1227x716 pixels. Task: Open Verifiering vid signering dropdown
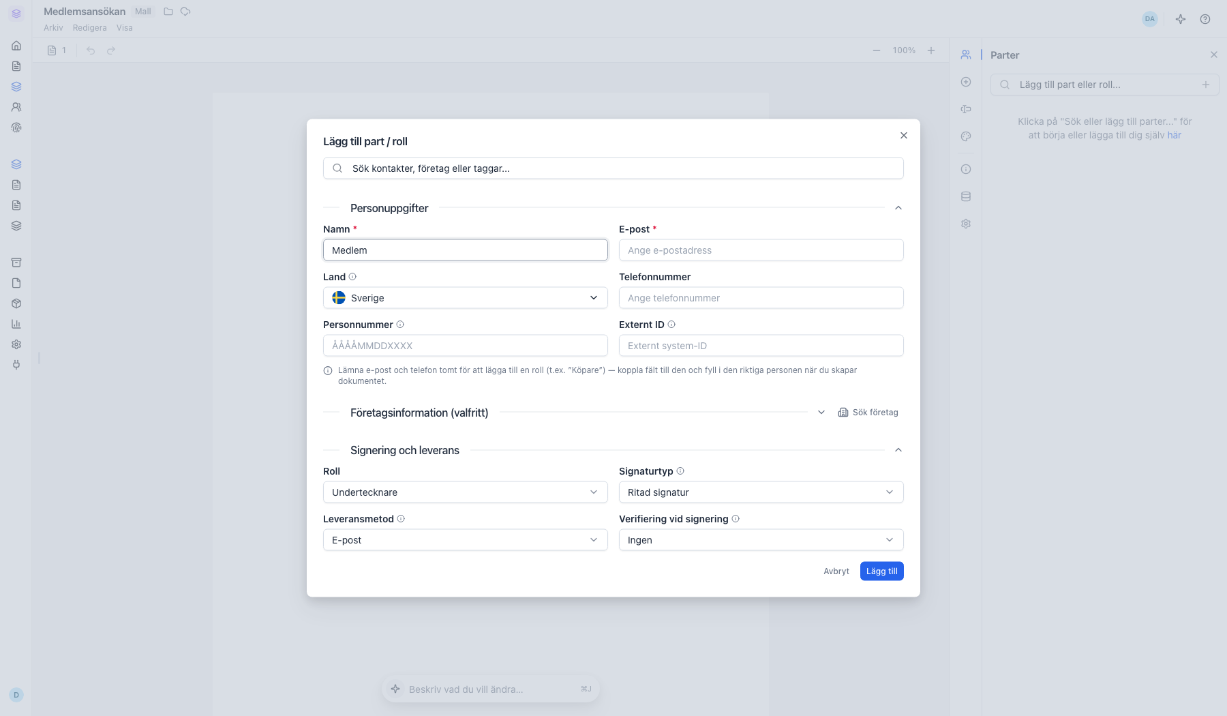pos(761,540)
